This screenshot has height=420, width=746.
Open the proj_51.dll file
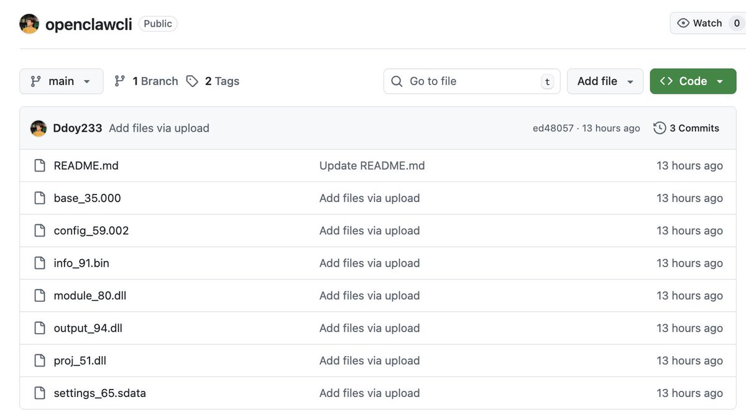(80, 360)
